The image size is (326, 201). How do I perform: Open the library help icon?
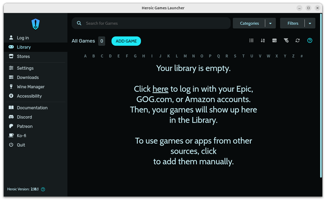point(310,40)
